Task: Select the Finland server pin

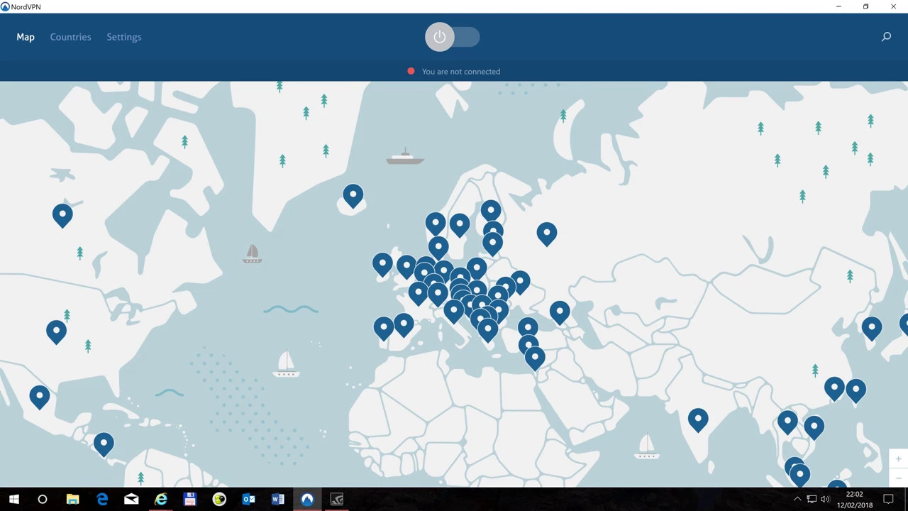Action: (491, 210)
